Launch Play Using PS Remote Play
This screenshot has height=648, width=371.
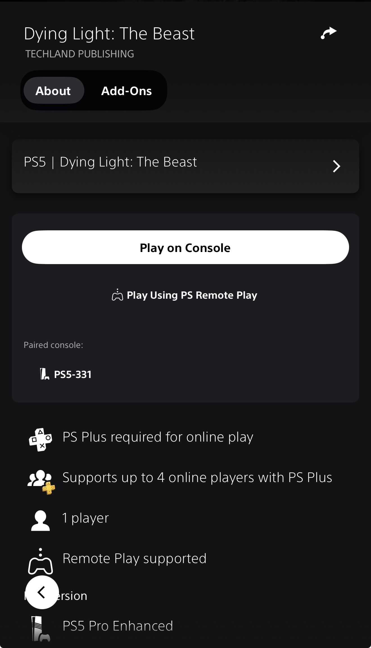tap(184, 295)
